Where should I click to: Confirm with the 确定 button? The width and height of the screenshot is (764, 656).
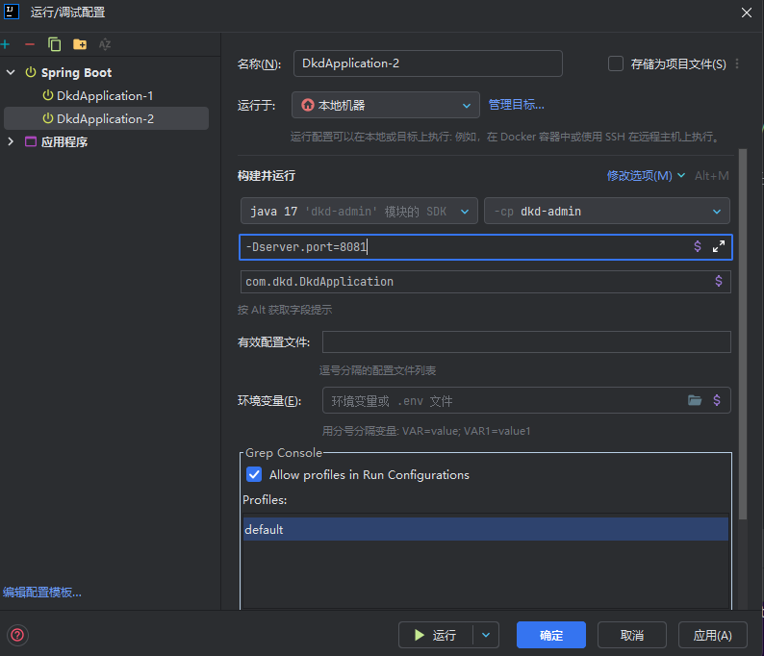[551, 635]
